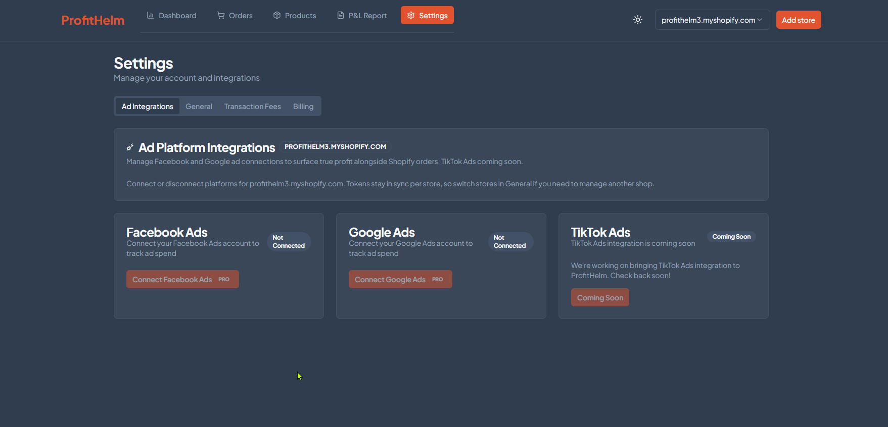888x427 pixels.
Task: Click 'Manage Facebook and Google ad connections' text
Action: point(324,162)
